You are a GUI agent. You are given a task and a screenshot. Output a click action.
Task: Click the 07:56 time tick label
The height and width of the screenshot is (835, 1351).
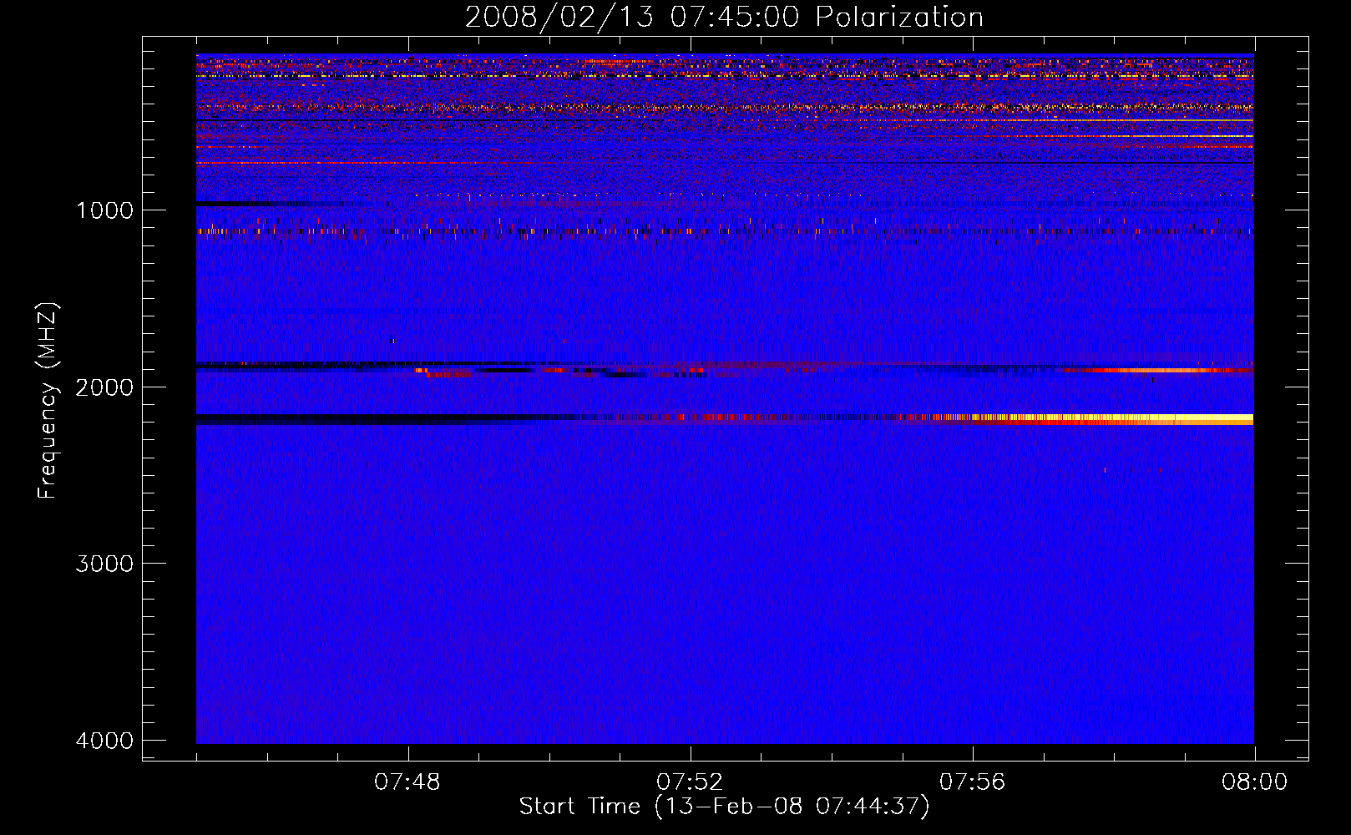972,782
